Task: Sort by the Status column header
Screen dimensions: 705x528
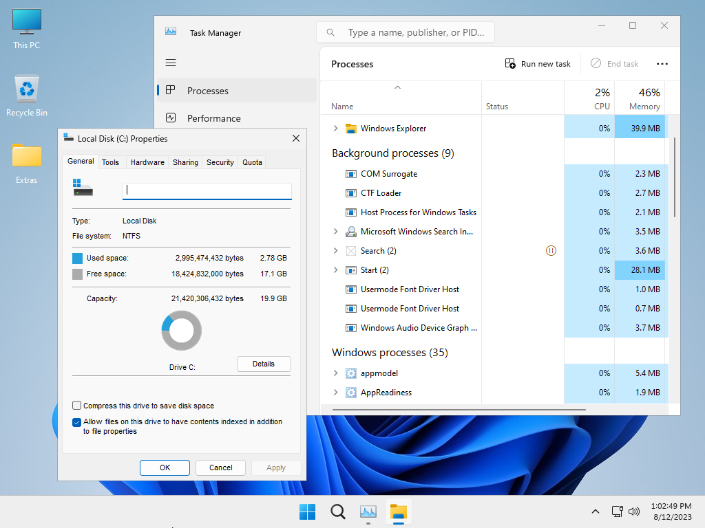Action: pyautogui.click(x=523, y=98)
